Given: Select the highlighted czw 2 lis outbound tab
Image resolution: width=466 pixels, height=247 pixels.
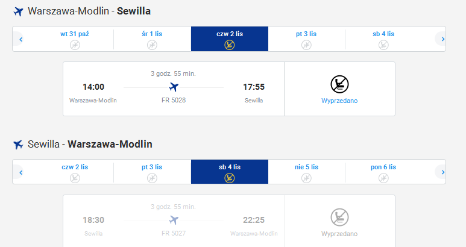Looking at the screenshot, I should tap(230, 39).
